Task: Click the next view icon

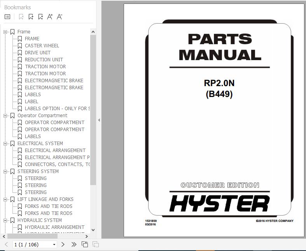Action: click(95, 244)
